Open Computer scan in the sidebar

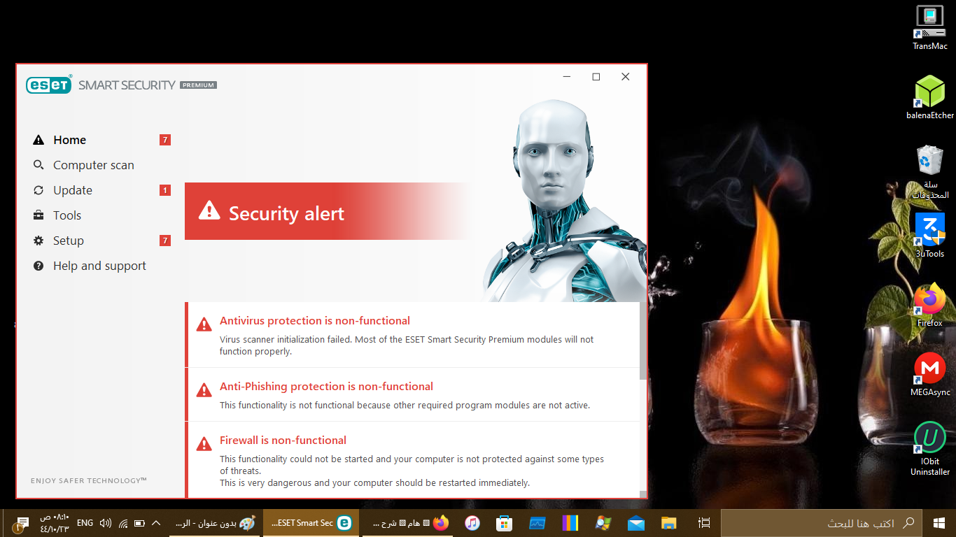point(93,165)
